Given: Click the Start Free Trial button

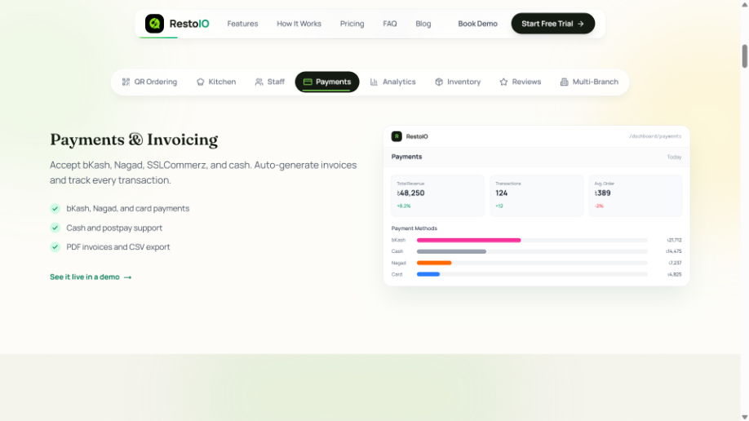Looking at the screenshot, I should pyautogui.click(x=552, y=24).
